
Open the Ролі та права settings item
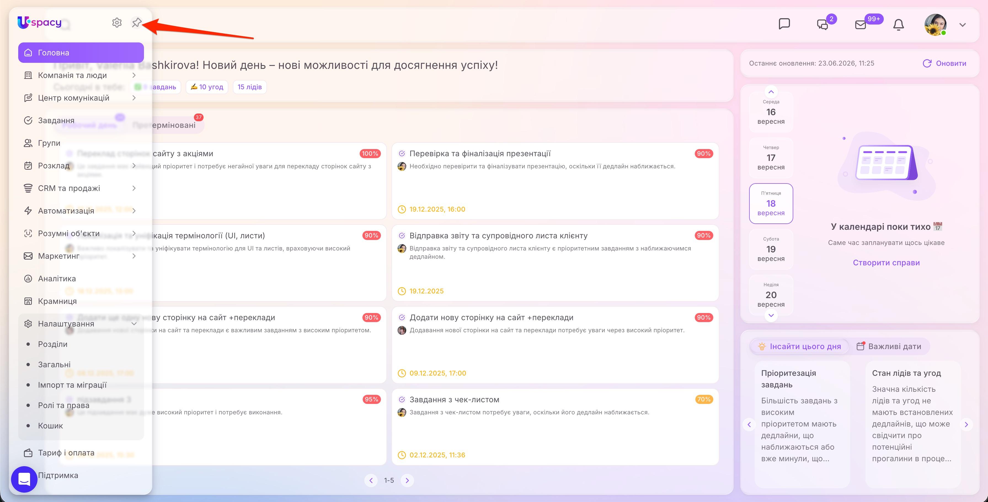coord(81,405)
